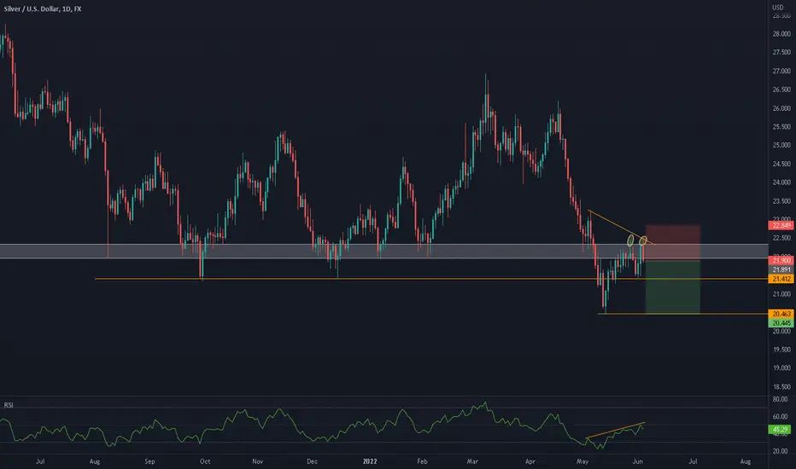Open the USD currency label on price axis
Image resolution: width=796 pixels, height=469 pixels.
pyautogui.click(x=778, y=7)
